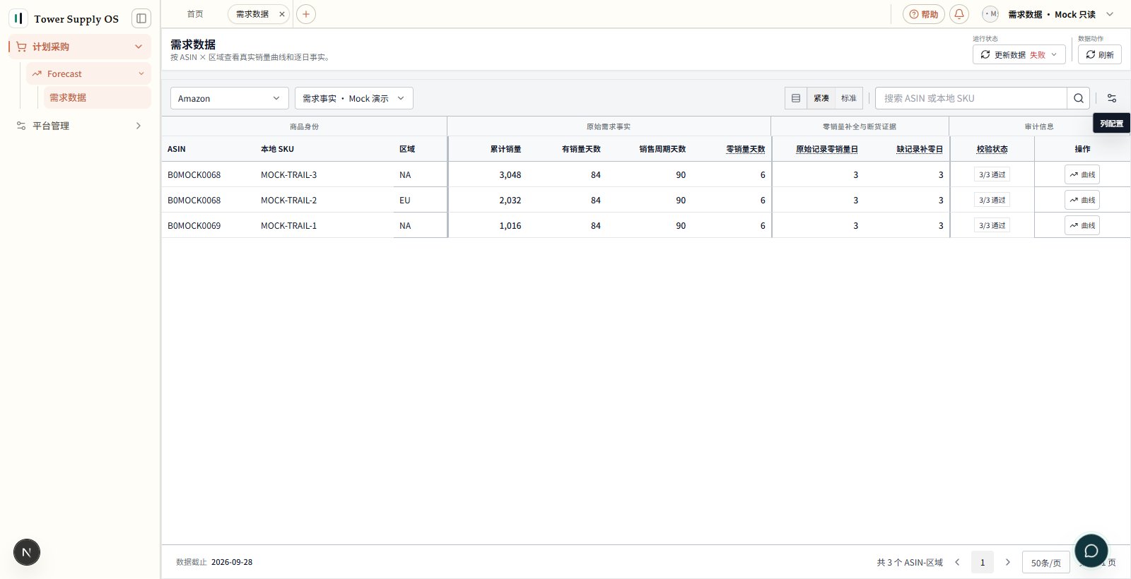Click cumulative sales value 3,048
1131x579 pixels.
(x=510, y=175)
